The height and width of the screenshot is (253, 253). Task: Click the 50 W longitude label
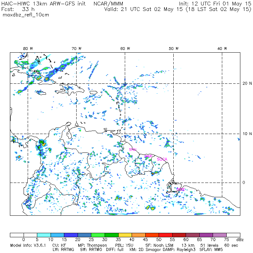[x=174, y=49]
